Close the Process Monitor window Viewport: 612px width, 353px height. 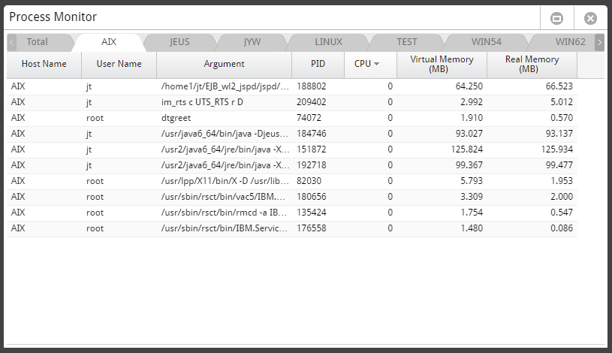(590, 18)
